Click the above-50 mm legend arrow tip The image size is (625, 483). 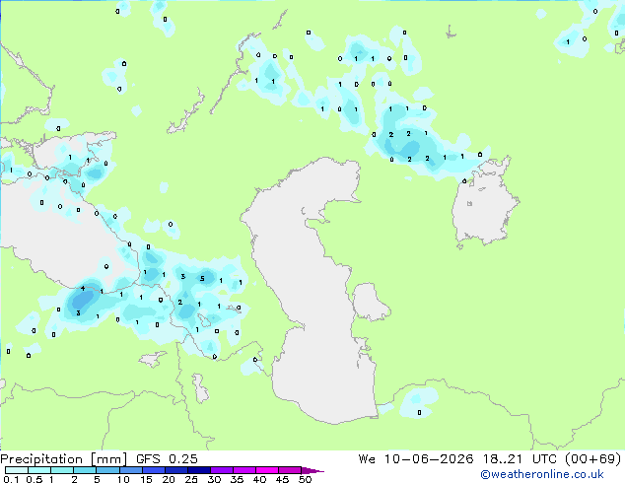[312, 470]
